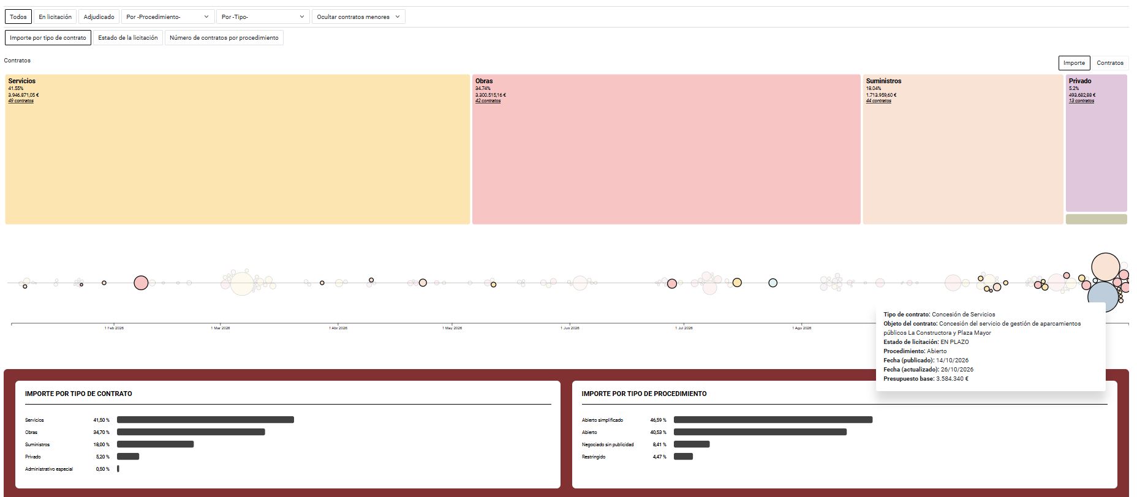
Task: Click the Administrativo especial label
Action: (49, 469)
